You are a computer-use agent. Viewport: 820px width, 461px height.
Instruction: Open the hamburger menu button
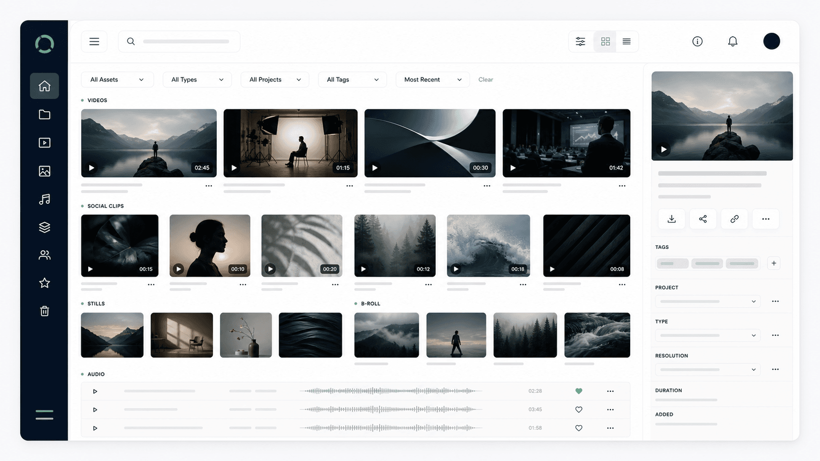94,42
